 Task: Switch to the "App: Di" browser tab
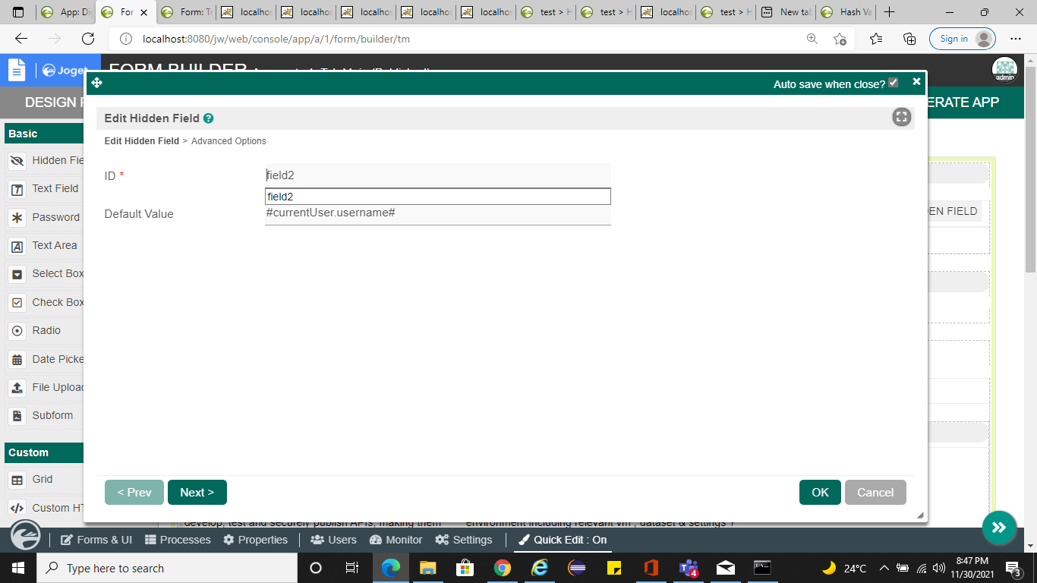pos(65,12)
